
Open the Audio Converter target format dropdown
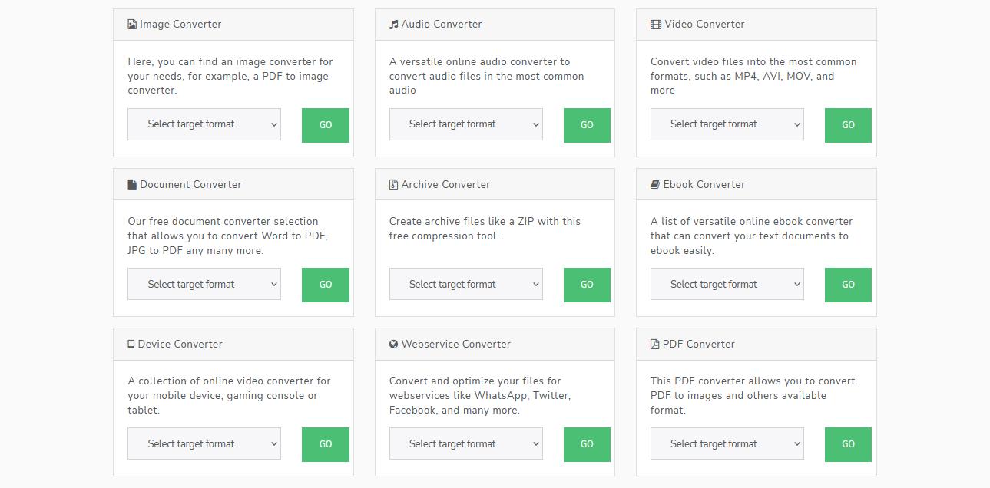[x=465, y=124]
